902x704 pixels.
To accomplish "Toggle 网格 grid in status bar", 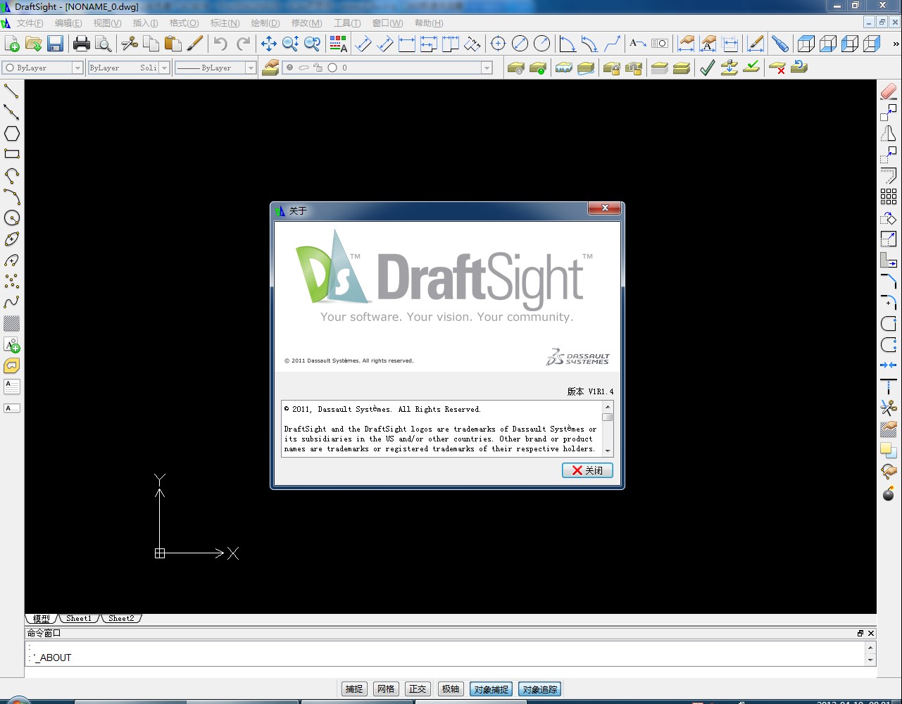I will [386, 689].
